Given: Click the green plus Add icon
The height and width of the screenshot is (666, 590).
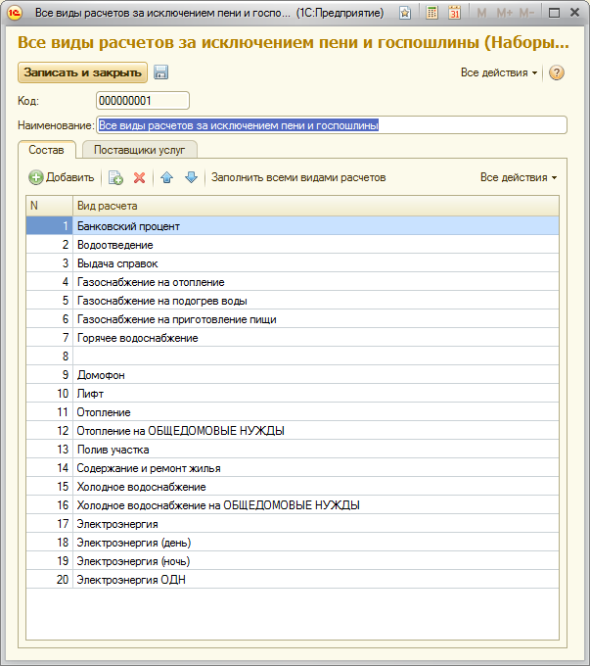Looking at the screenshot, I should pos(36,177).
